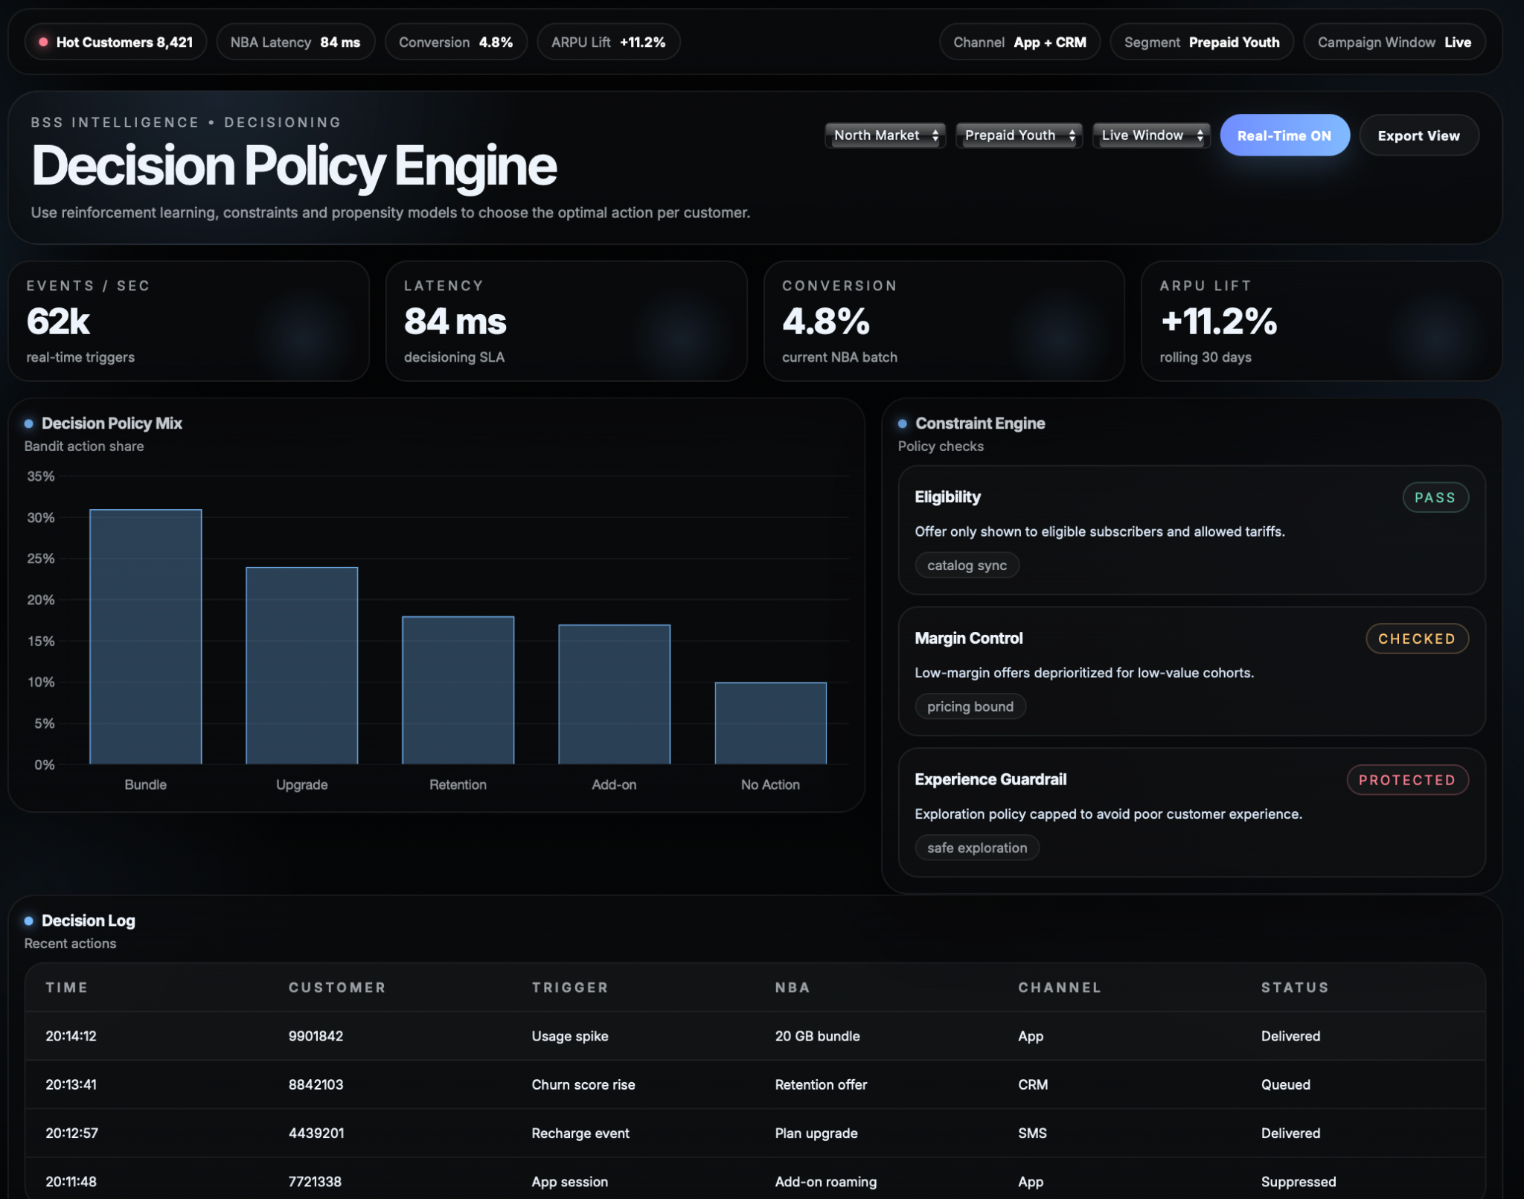
Task: Toggle the Campaign Window Live pill
Action: coord(1394,42)
